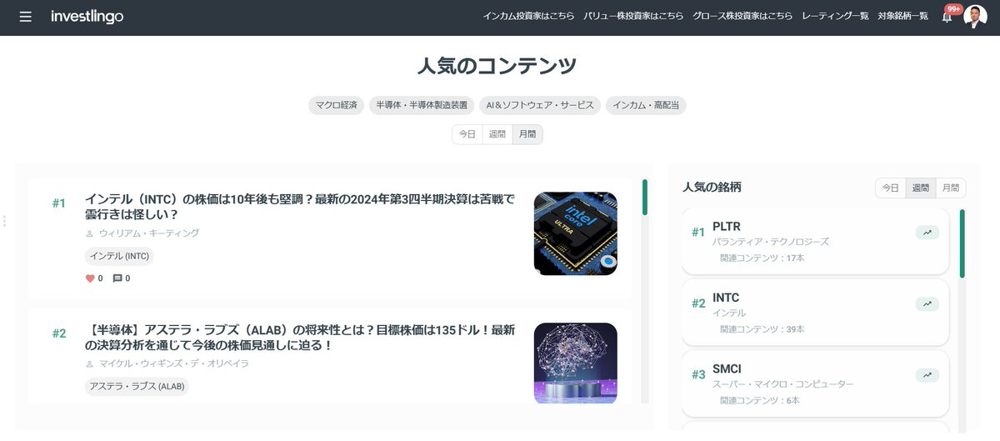Click the インテル (INTC) tag chip
The height and width of the screenshot is (441, 1000).
[x=119, y=256]
